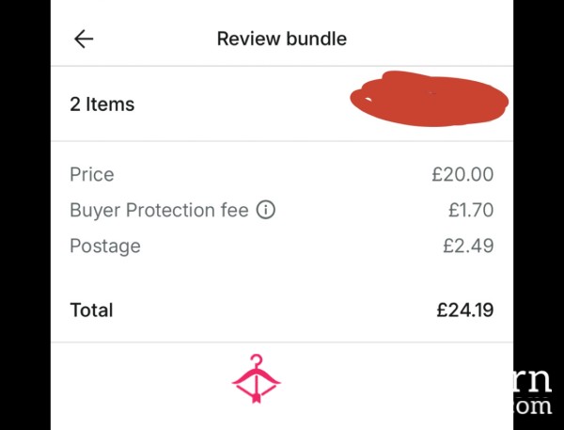564x430 pixels.
Task: Open Buyer Protection fee info icon
Action: pyautogui.click(x=266, y=210)
